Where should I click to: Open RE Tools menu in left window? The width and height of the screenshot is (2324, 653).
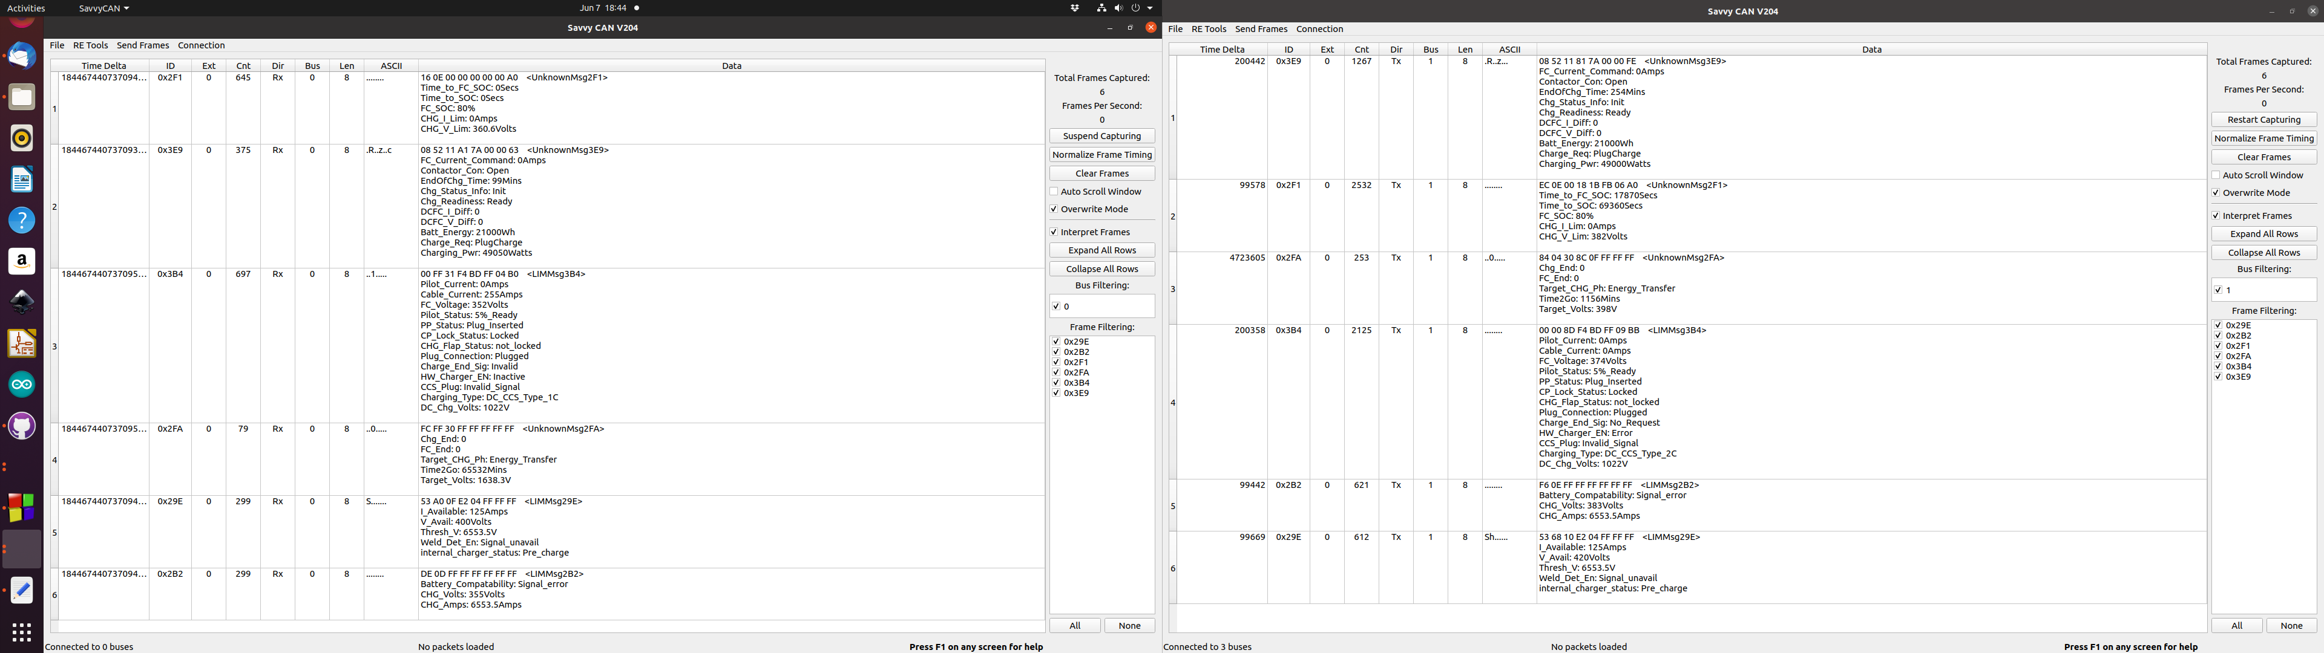(90, 45)
